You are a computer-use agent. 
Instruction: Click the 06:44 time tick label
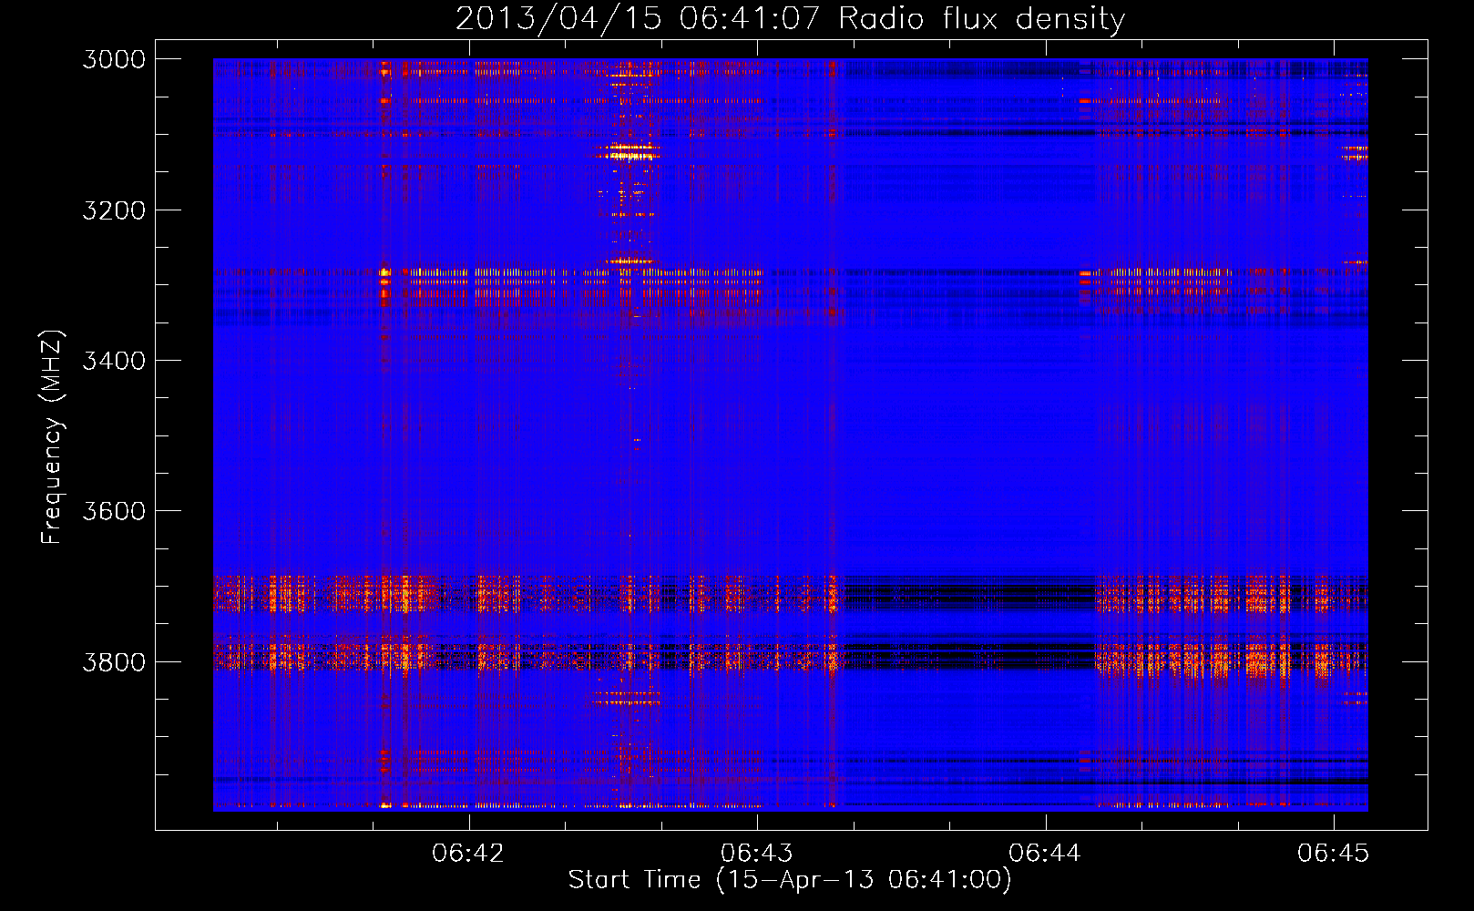[x=1045, y=853]
